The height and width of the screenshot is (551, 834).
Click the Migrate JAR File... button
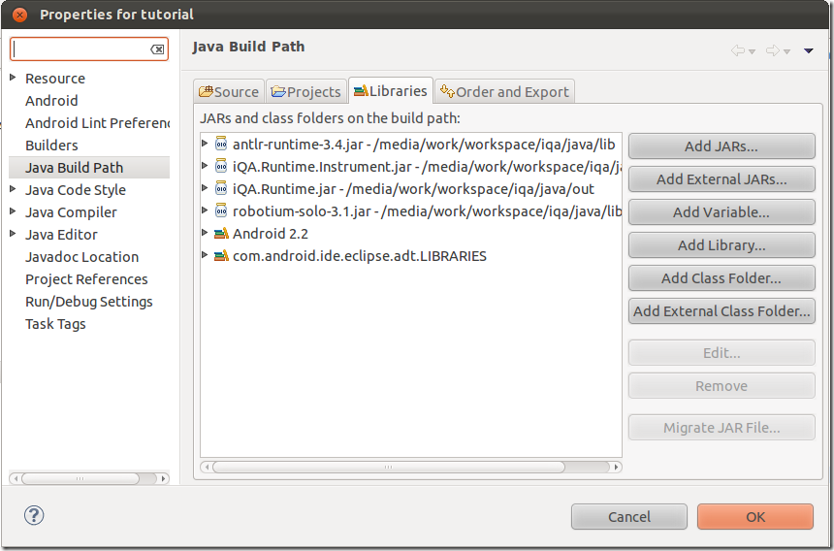[x=722, y=428]
